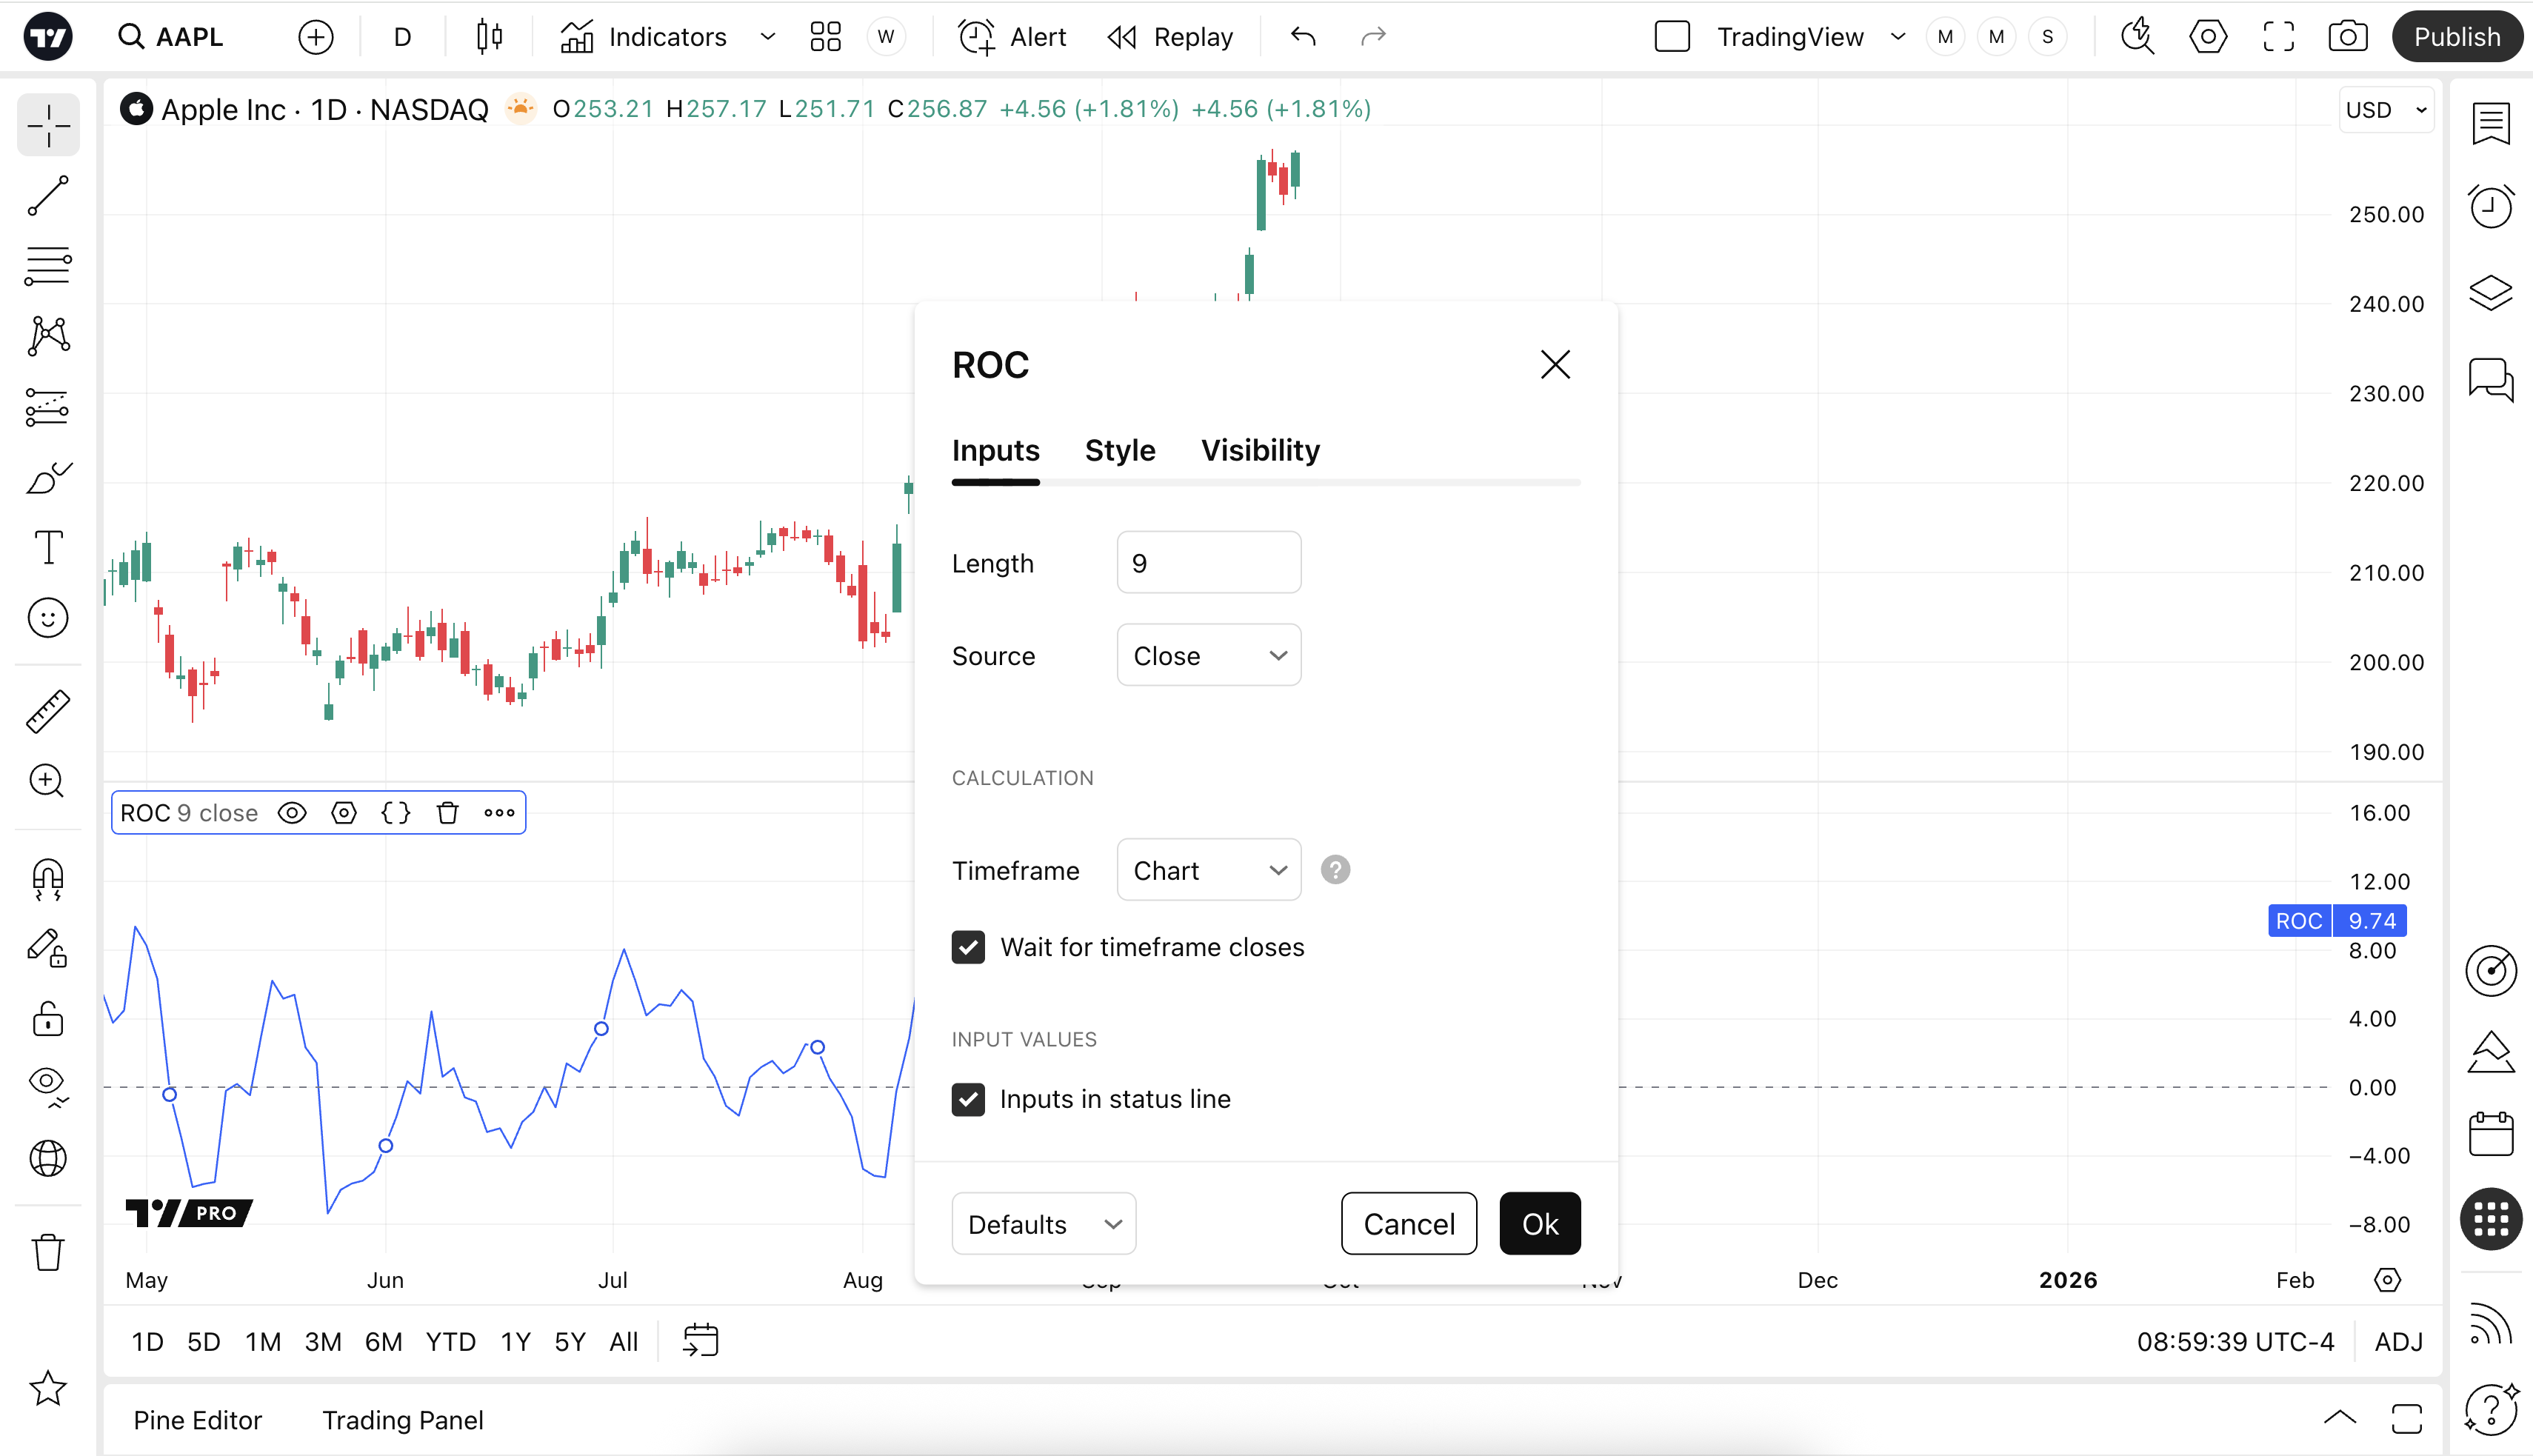Select the trend line drawing tool
Viewport: 2533px width, 1456px height.
48,196
